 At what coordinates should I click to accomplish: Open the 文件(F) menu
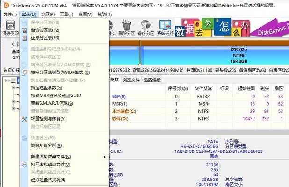click(10, 14)
